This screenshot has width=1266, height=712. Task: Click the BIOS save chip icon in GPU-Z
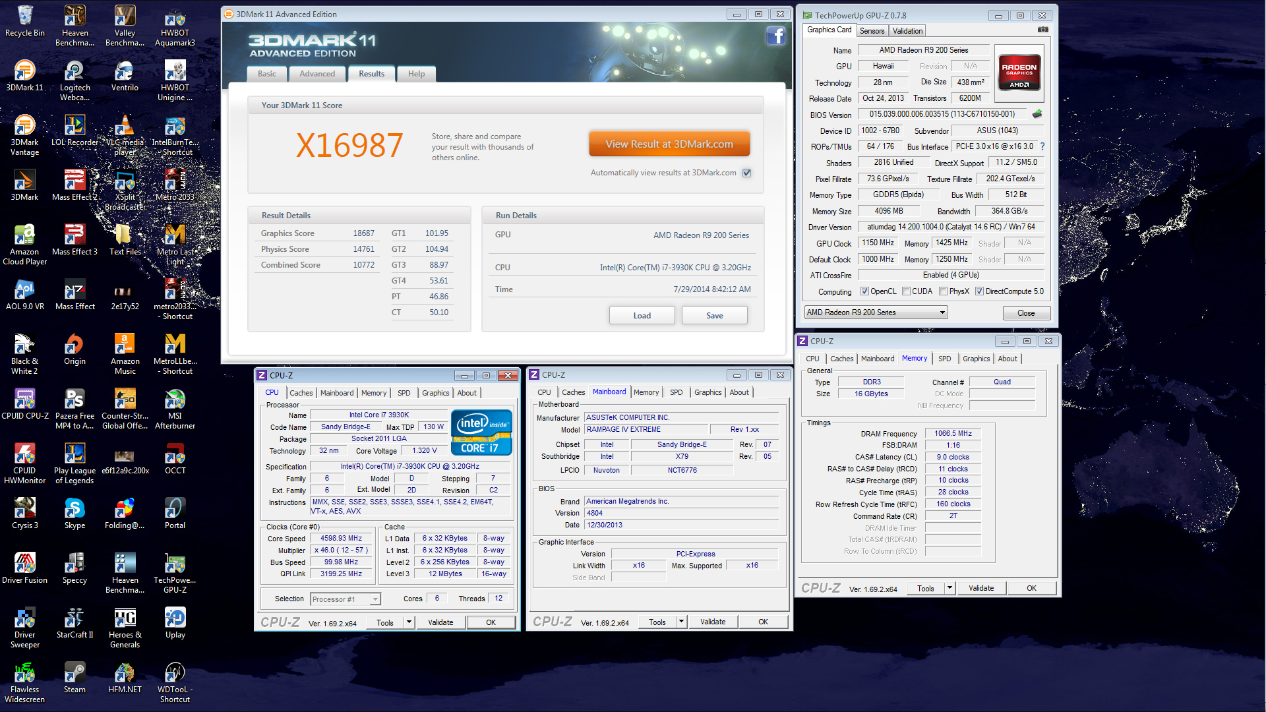[1037, 114]
